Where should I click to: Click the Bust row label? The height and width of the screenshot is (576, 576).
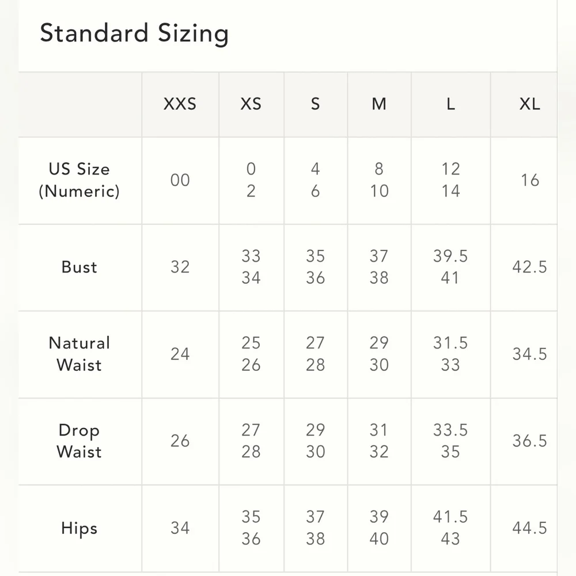coord(79,267)
